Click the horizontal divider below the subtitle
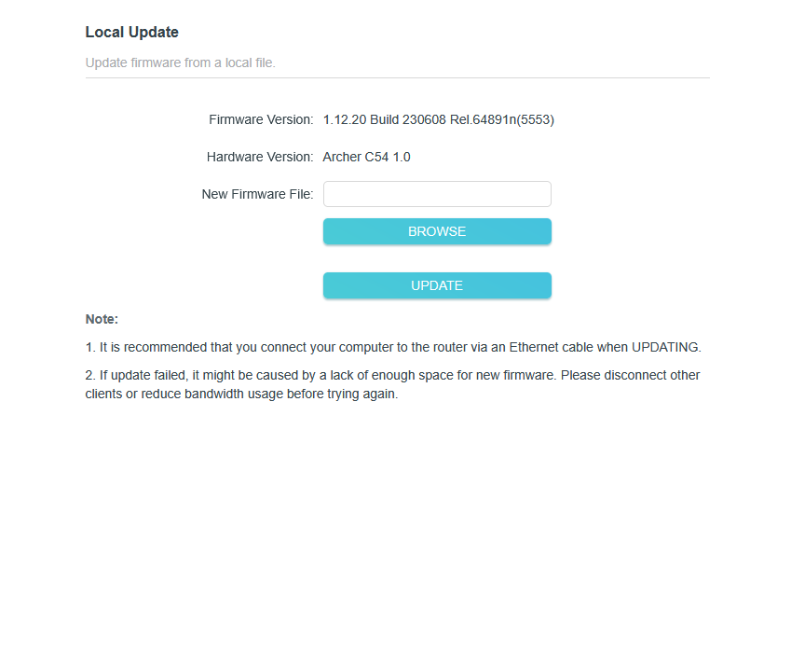The height and width of the screenshot is (651, 791). click(397, 77)
